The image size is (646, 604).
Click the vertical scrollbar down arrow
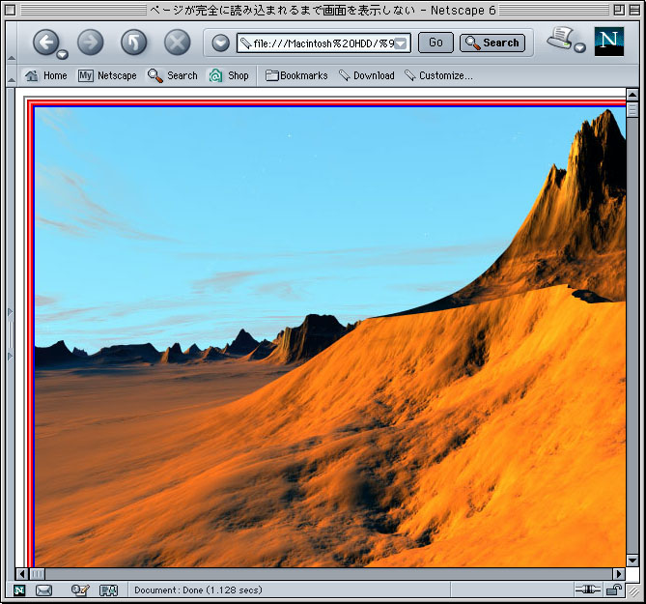coord(632,560)
